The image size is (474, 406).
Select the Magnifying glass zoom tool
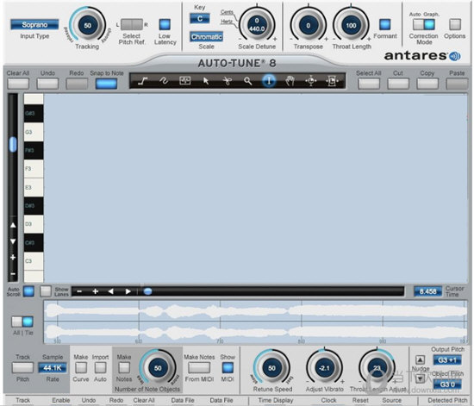point(248,81)
